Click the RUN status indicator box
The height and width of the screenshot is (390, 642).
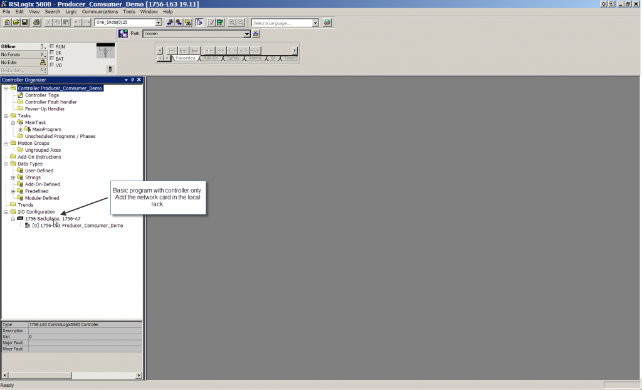[51, 46]
